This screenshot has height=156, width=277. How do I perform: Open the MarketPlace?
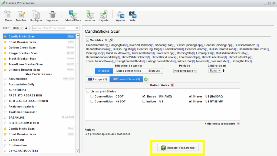click(x=73, y=16)
